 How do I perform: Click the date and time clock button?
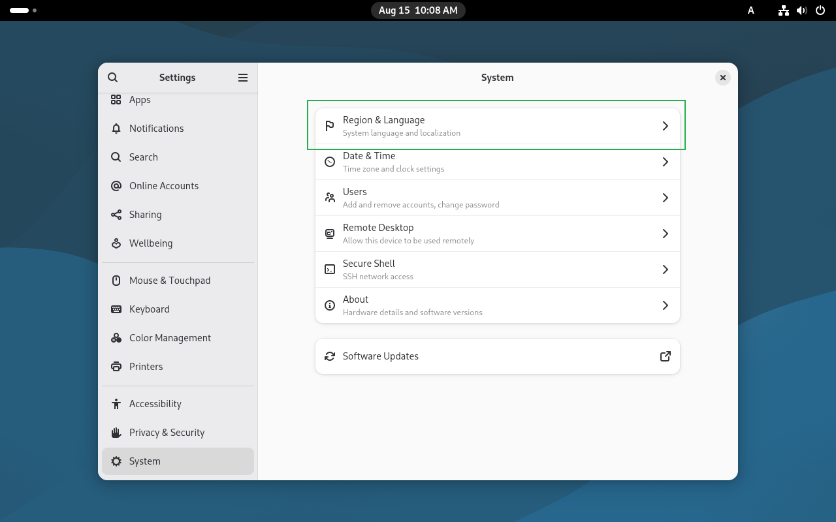coord(418,10)
